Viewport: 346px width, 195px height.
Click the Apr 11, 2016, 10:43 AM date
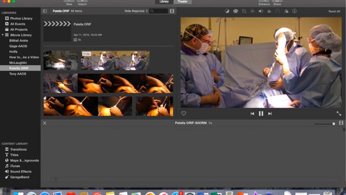click(88, 35)
